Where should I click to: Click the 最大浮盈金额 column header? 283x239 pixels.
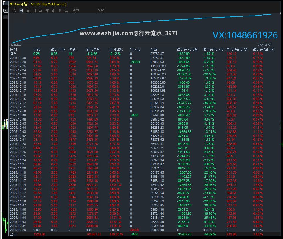(x=237, y=50)
